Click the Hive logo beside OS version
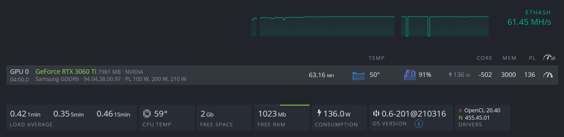564x137 pixels. click(376, 114)
